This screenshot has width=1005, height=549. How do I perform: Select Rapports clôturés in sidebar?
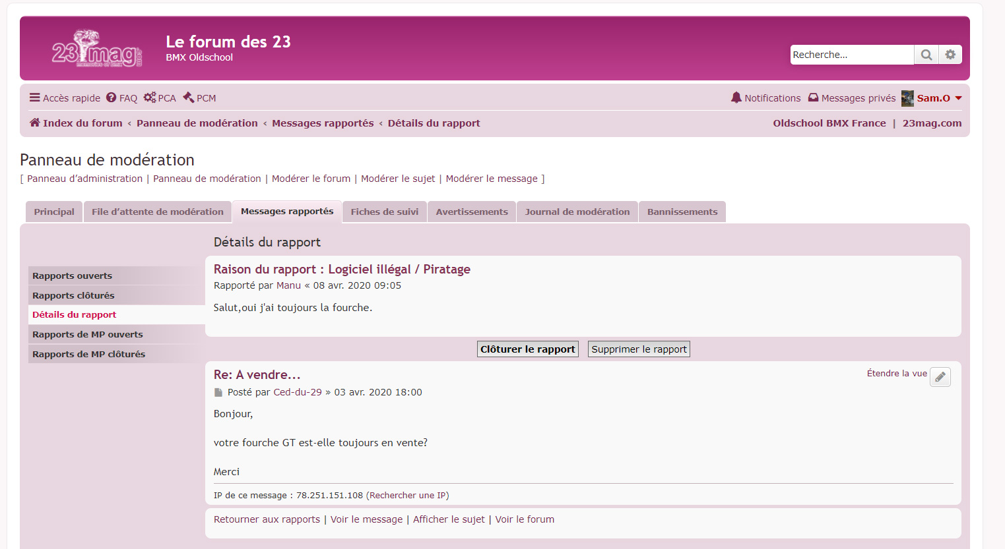click(x=73, y=295)
